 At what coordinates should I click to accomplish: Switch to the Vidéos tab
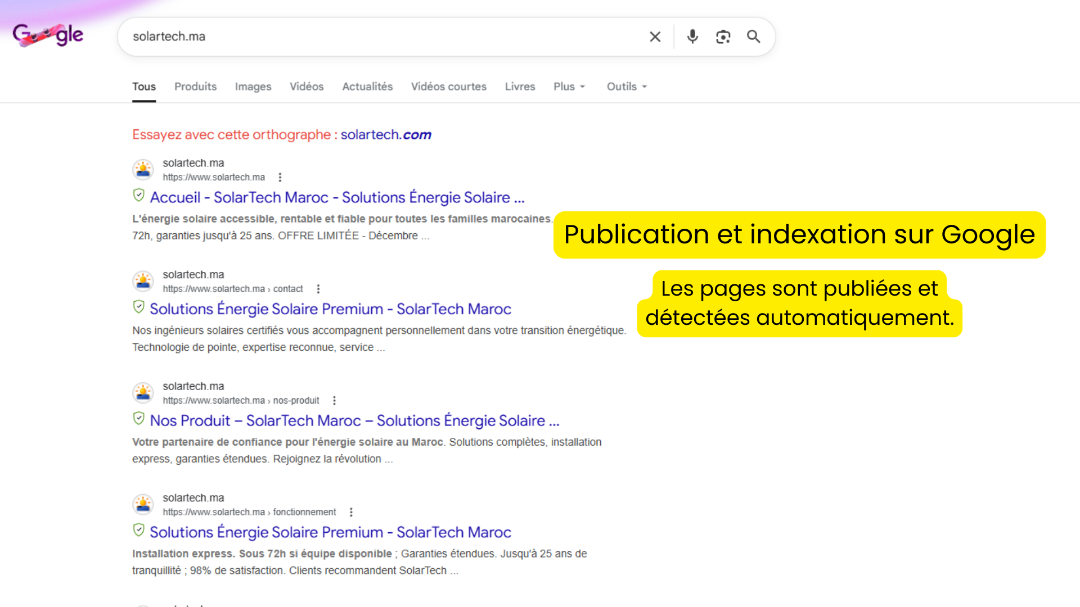[307, 87]
